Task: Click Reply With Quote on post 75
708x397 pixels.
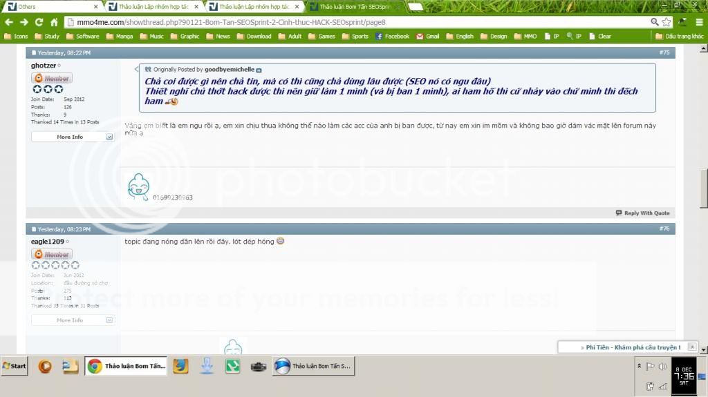Action: [643, 213]
